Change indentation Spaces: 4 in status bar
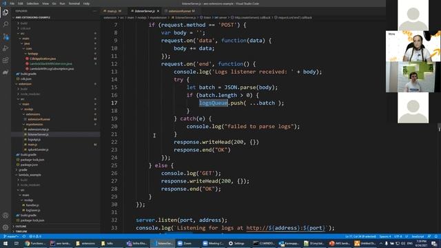This screenshot has height=248, width=441. (x=384, y=236)
